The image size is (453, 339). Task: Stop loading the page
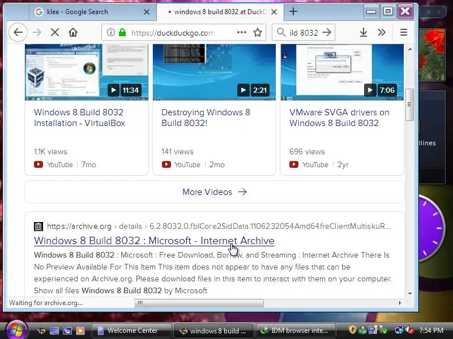[x=54, y=32]
